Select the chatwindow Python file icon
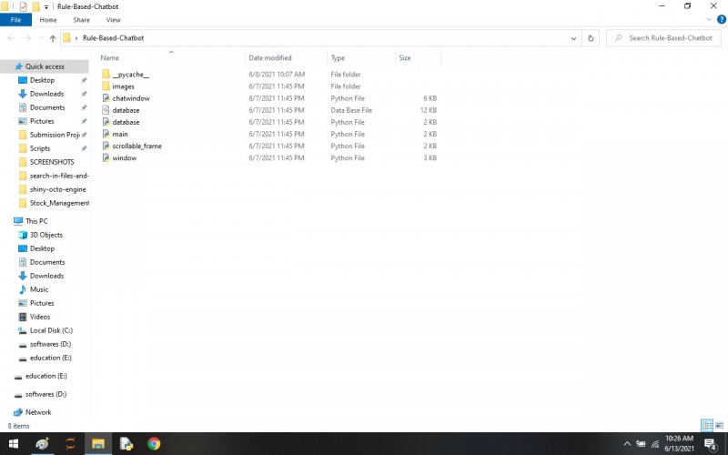This screenshot has width=728, height=455. click(106, 98)
